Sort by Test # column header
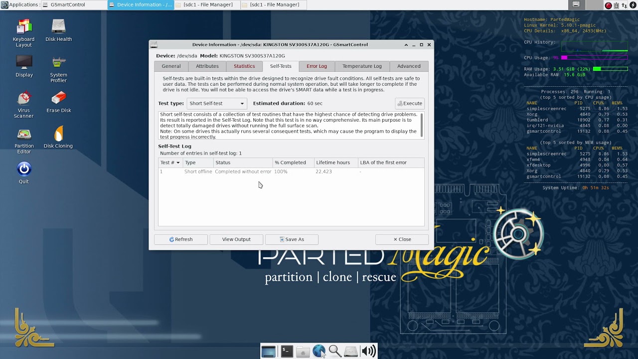Screen dimensions: 638x359 point(170,163)
